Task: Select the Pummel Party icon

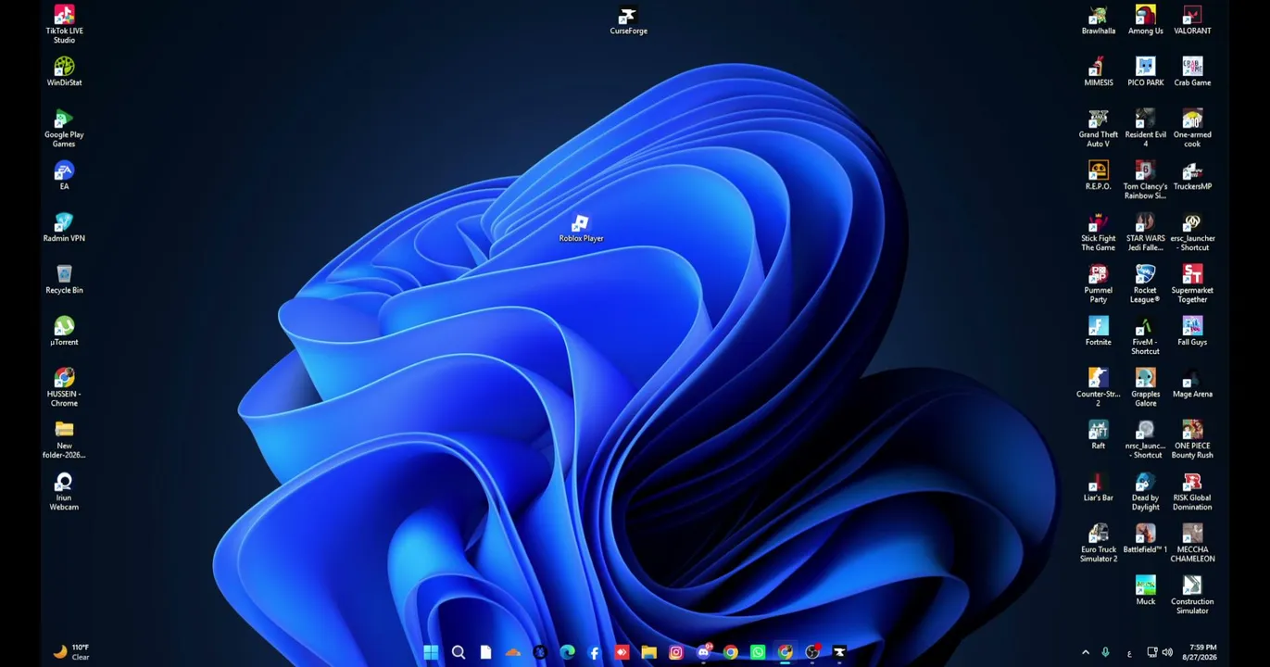Action: 1098,283
